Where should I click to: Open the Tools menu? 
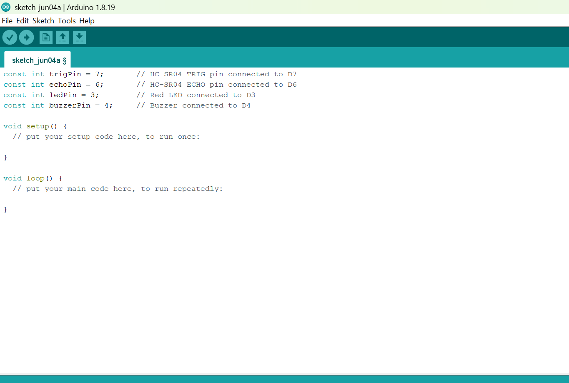click(67, 21)
